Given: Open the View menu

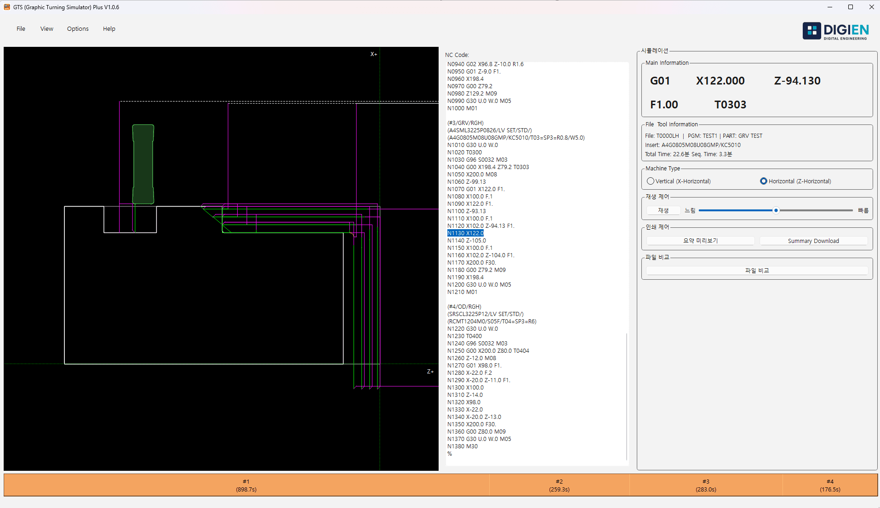Looking at the screenshot, I should pyautogui.click(x=46, y=28).
